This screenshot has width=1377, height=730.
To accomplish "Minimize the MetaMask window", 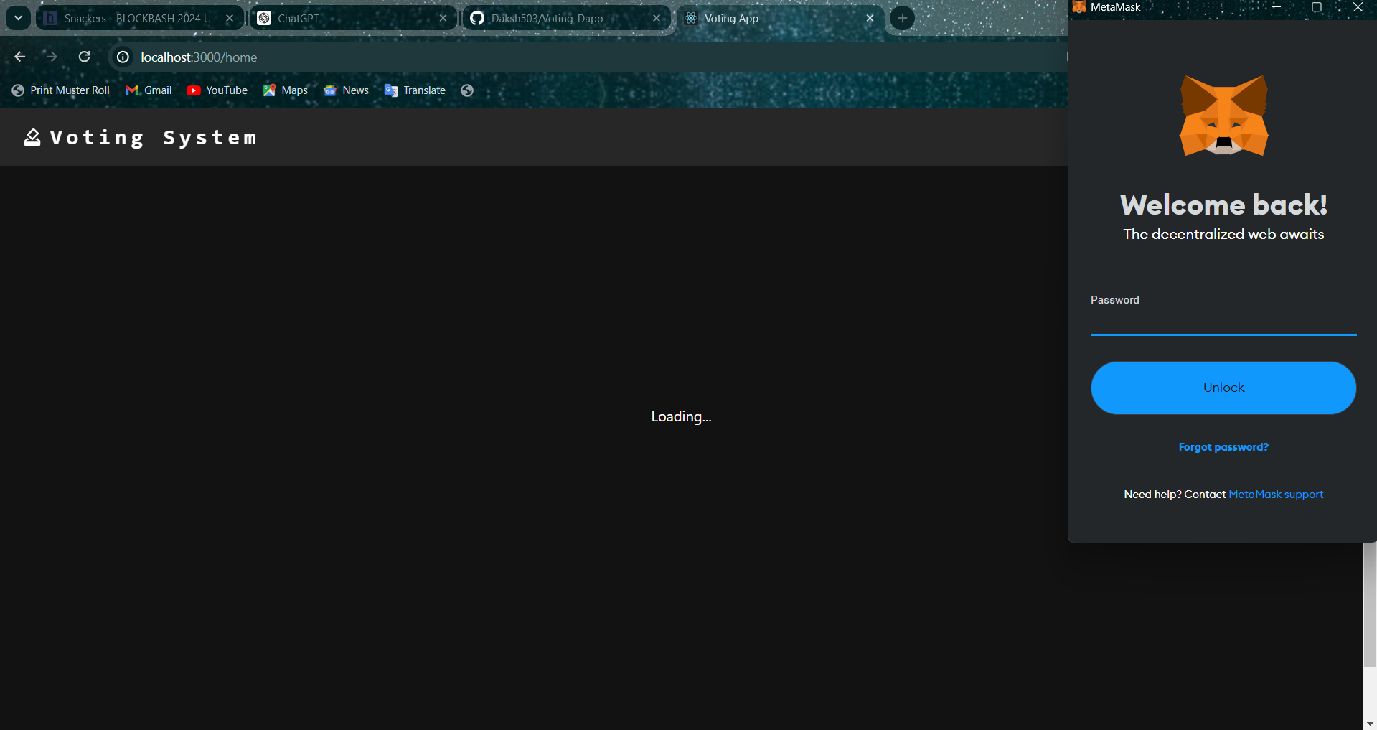I will (1277, 7).
